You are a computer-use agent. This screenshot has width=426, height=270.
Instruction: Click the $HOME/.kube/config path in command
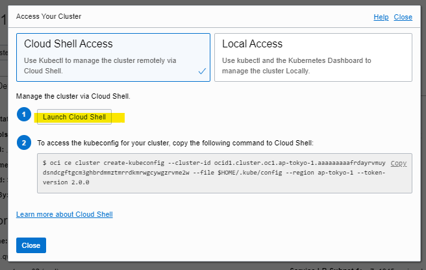tap(249, 173)
